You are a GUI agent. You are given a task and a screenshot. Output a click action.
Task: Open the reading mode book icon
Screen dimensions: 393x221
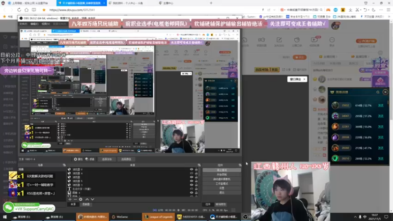[34, 10]
